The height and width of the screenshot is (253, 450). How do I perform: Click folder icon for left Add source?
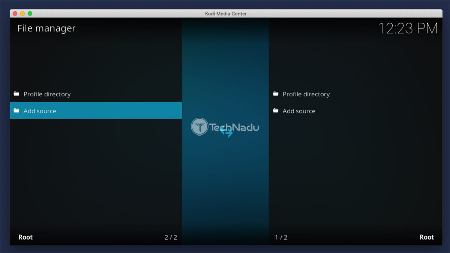coord(16,111)
